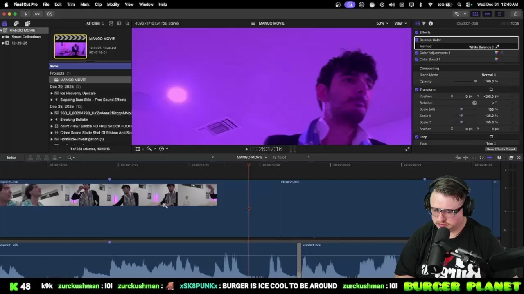This screenshot has height=294, width=524.
Task: Adjust the Opacity slider
Action: coord(475,81)
